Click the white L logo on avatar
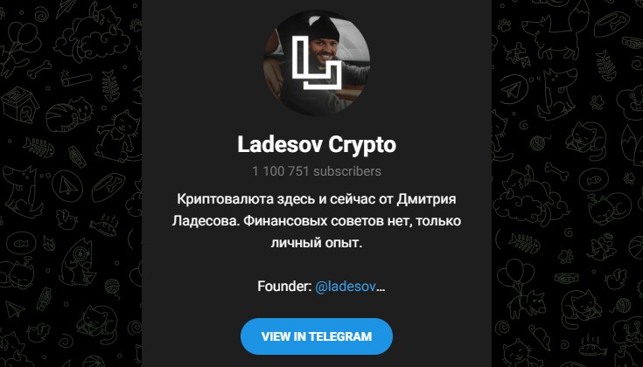This screenshot has height=367, width=643. click(316, 63)
